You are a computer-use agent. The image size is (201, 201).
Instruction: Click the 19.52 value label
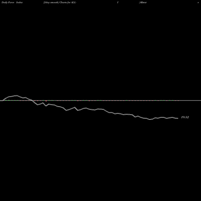coord(185,117)
